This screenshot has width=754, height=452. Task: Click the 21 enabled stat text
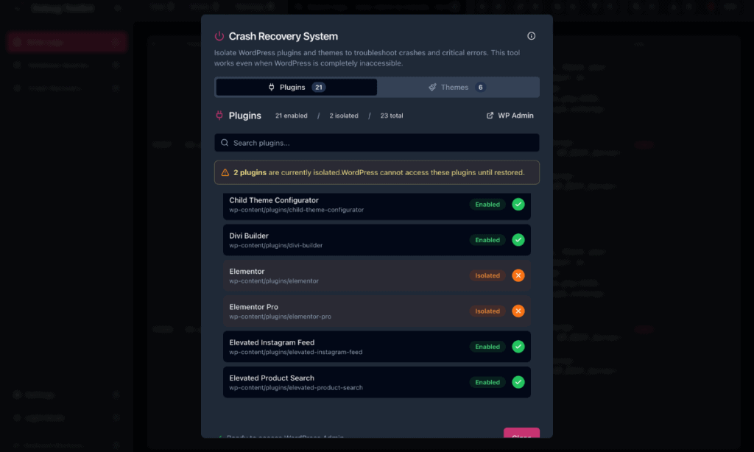click(x=291, y=116)
